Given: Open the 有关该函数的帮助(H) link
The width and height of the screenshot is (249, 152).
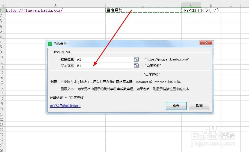Looking at the screenshot, I should pos(65,106).
